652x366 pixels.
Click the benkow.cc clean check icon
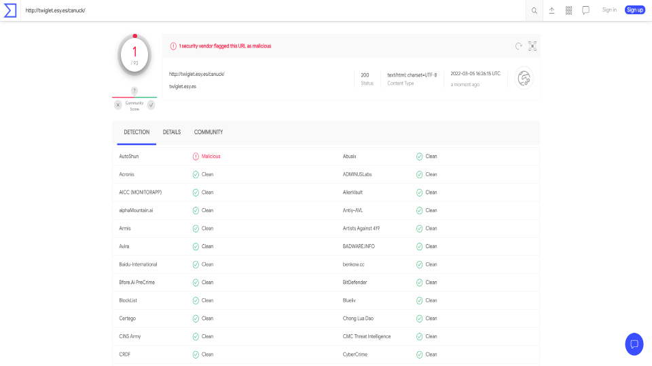pos(420,265)
